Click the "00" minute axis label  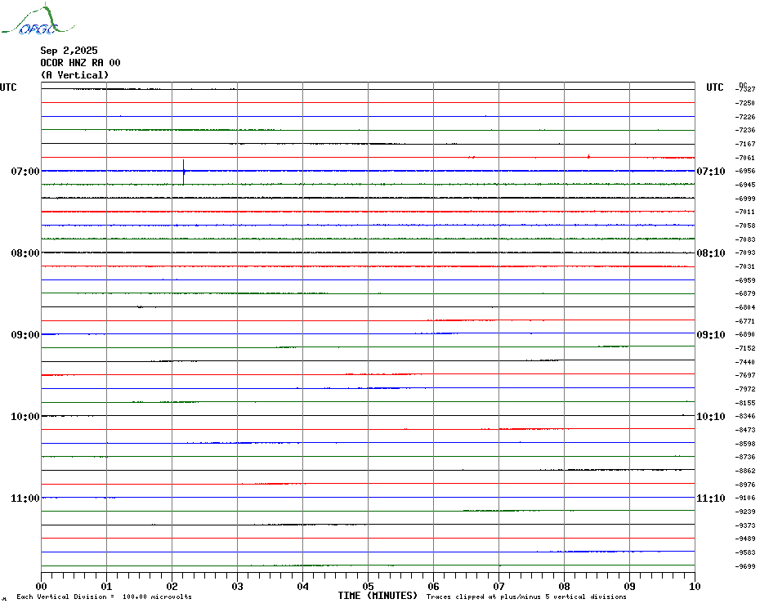click(41, 587)
